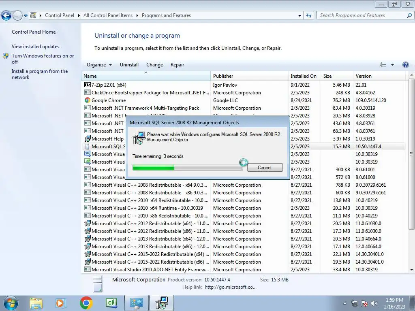Expand the root breadcrumb arrow before Control Panel

(x=41, y=16)
